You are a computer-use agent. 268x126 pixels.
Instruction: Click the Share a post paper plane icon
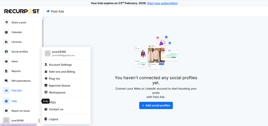coord(6,22)
